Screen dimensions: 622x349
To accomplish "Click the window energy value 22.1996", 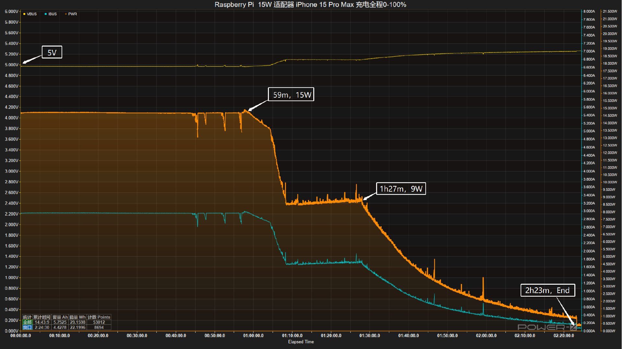I will pos(78,327).
